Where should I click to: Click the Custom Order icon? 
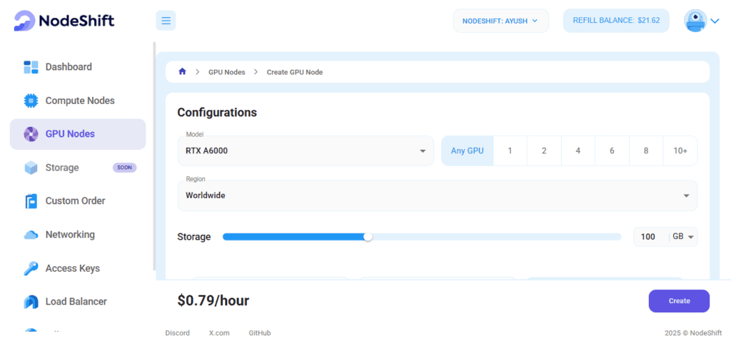(x=31, y=201)
